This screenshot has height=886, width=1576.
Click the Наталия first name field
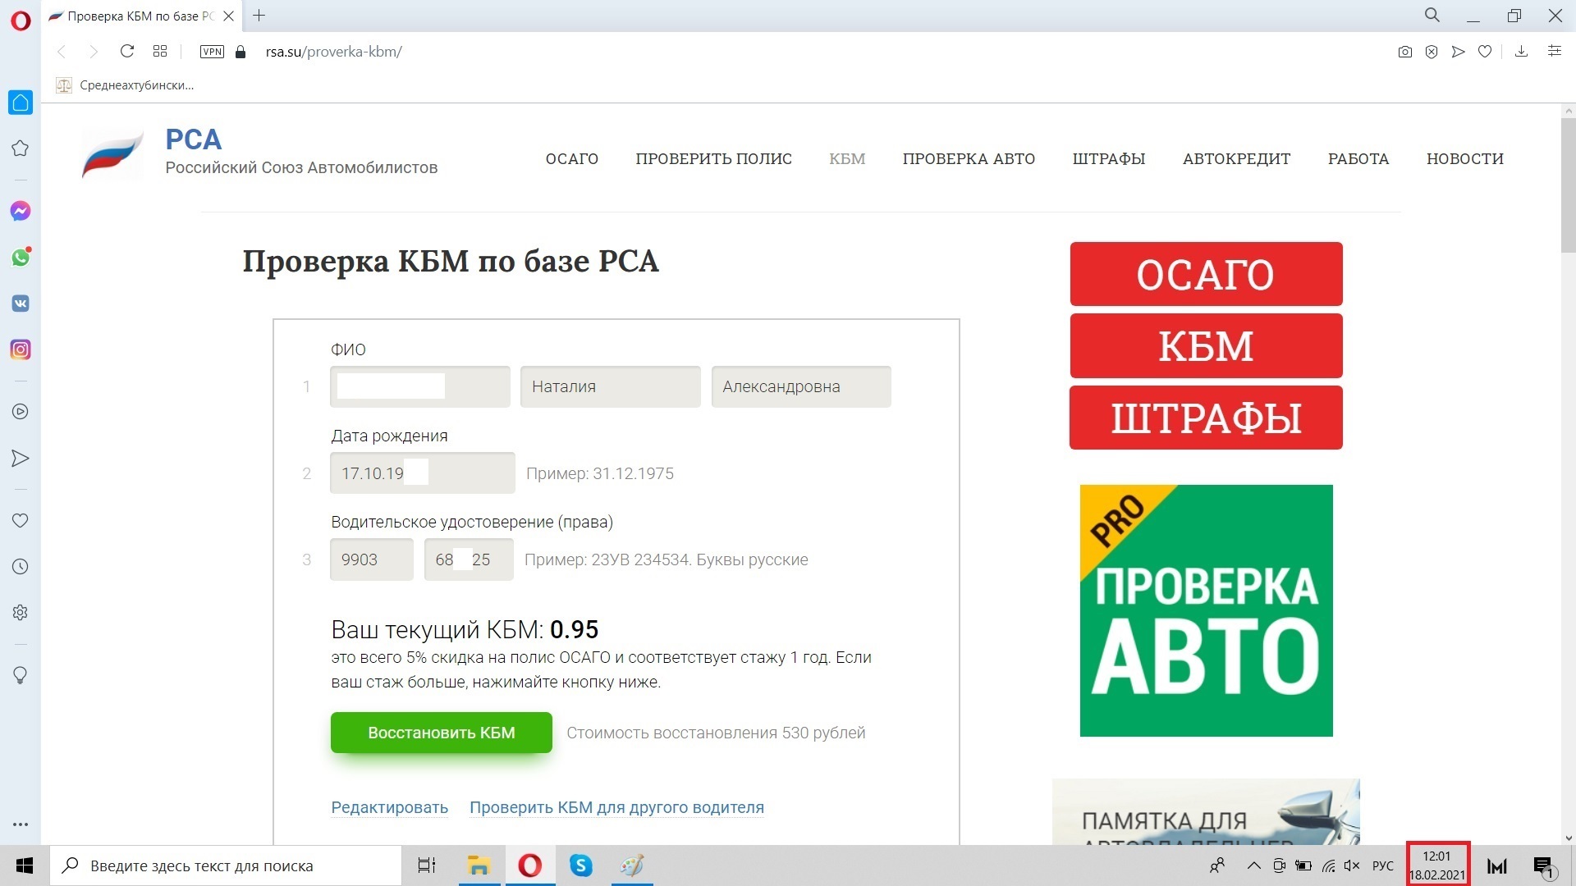pos(610,386)
